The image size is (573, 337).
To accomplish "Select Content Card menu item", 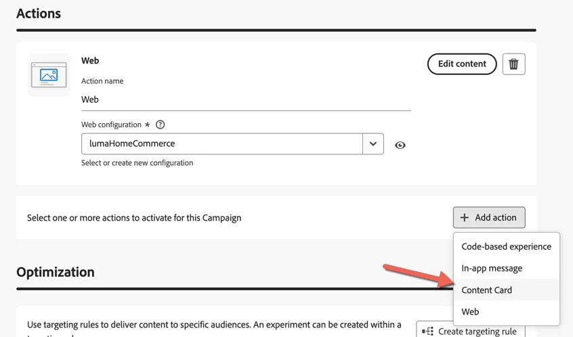I will (x=506, y=290).
